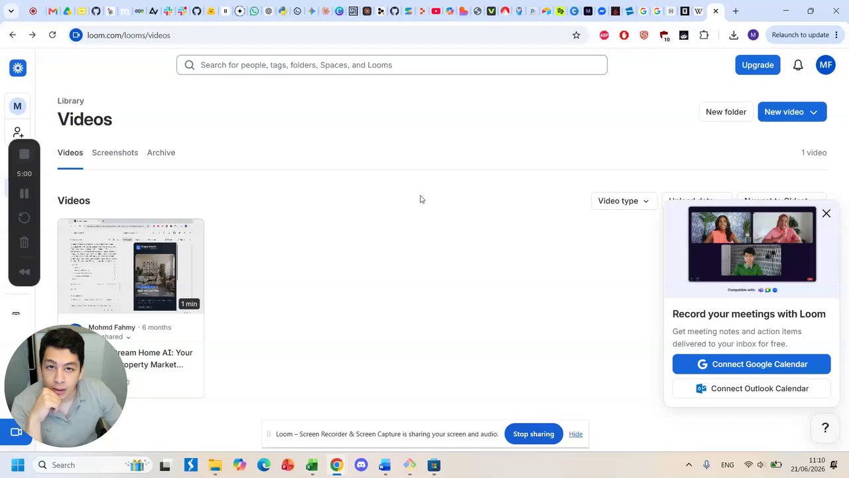
Task: Show hidden system tray icons
Action: coord(688,465)
